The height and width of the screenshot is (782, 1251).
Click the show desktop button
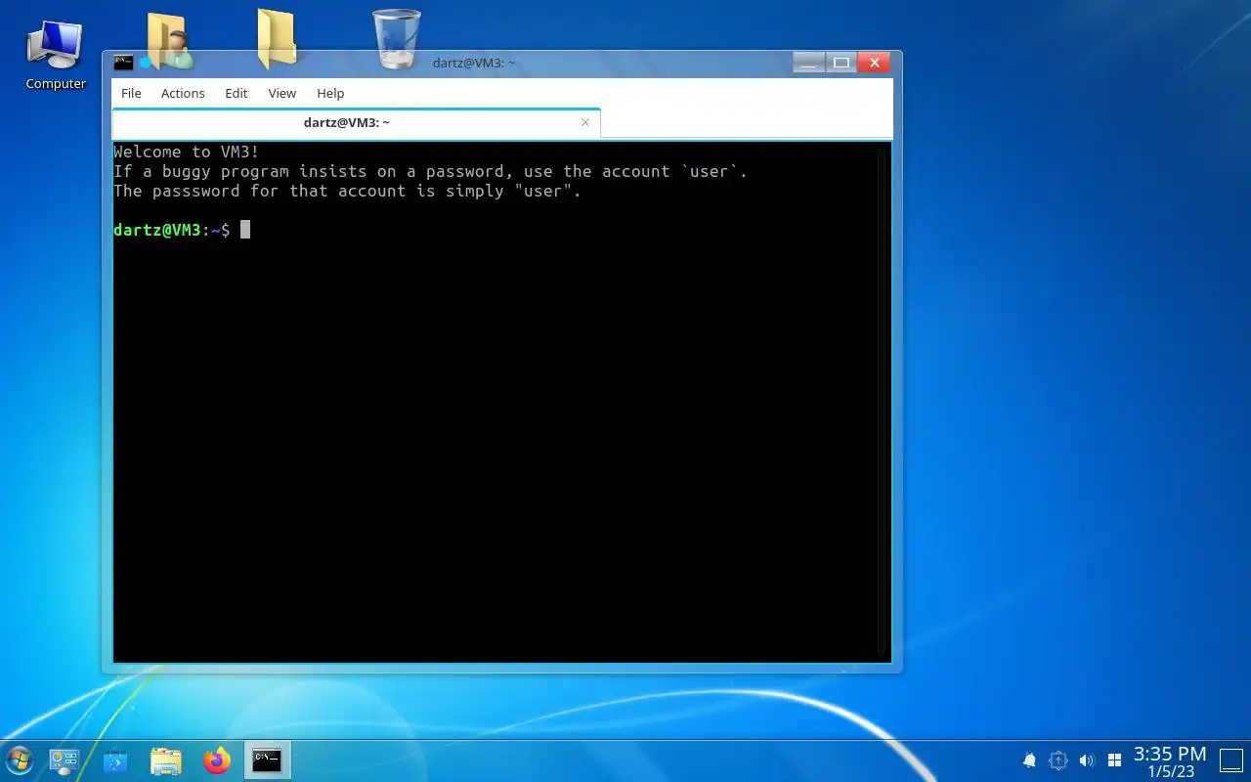1229,760
